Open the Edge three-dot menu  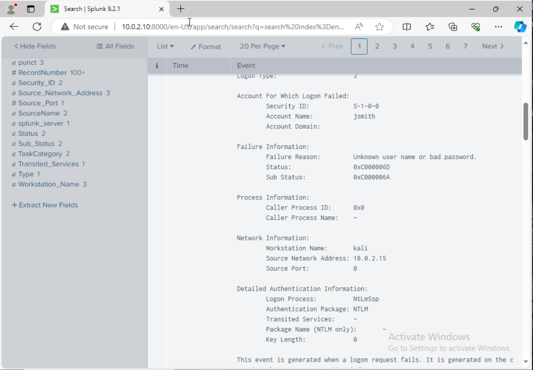pos(498,27)
